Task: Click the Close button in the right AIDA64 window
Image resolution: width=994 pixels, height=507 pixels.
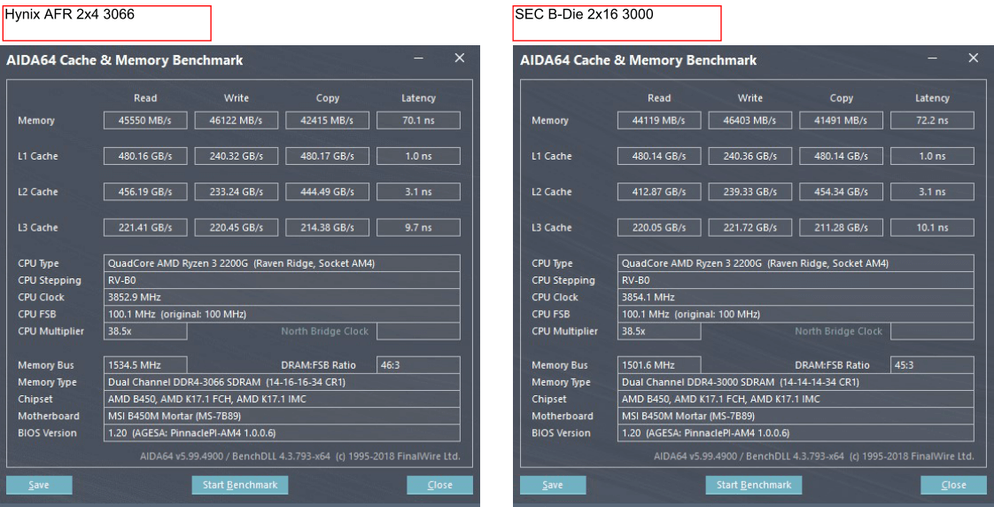Action: tap(953, 485)
